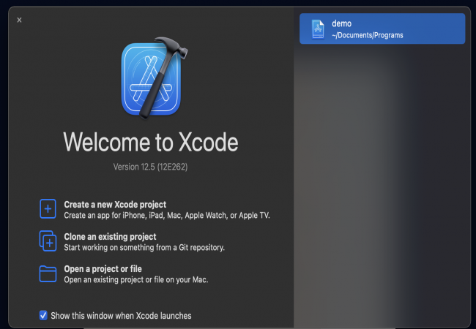Click the ~/Documents/Programs path text

pos(368,35)
